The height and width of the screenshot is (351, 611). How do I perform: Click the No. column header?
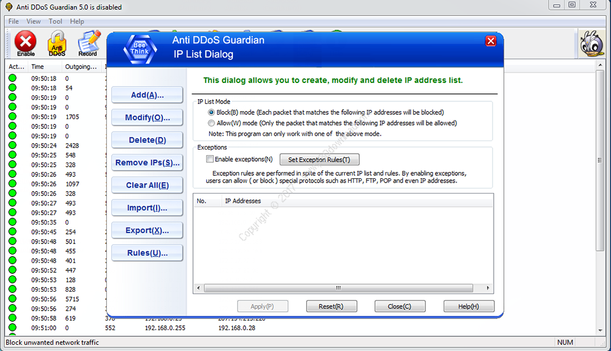coord(208,201)
